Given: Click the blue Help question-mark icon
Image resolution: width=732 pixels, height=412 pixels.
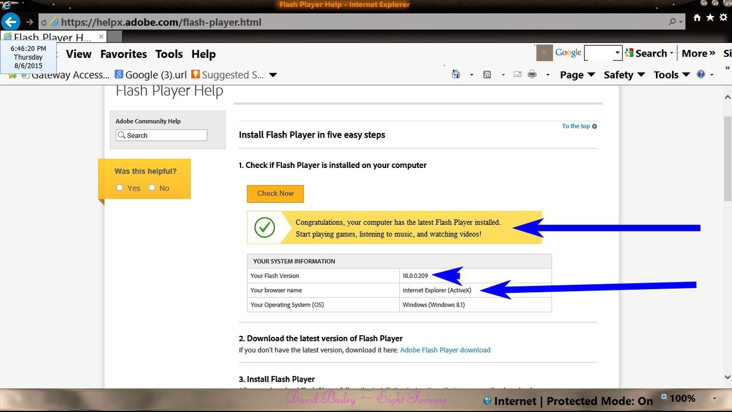Looking at the screenshot, I should (x=700, y=74).
